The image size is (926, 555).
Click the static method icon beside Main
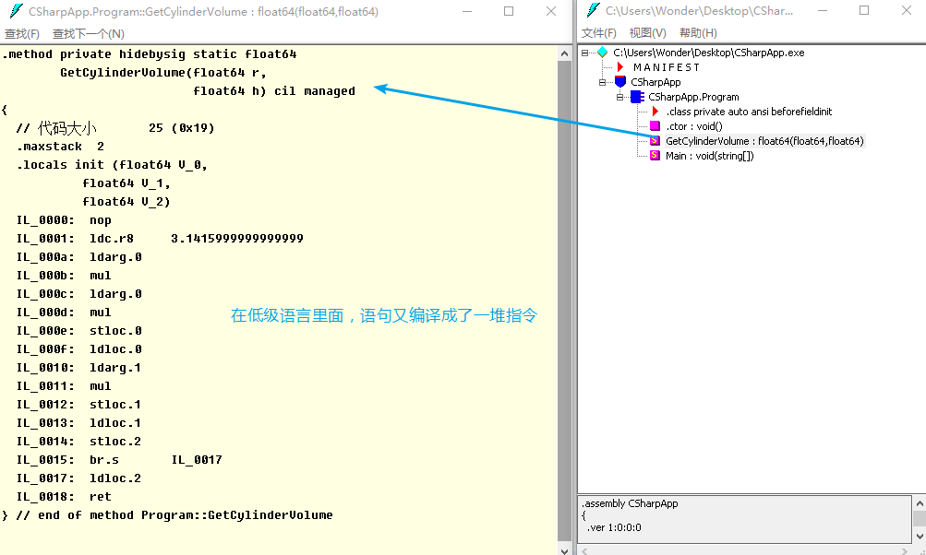(x=655, y=156)
